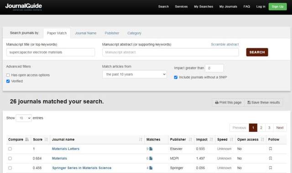The height and width of the screenshot is (173, 292).
Task: Toggle Include journals without a SNIP
Action: (176, 77)
